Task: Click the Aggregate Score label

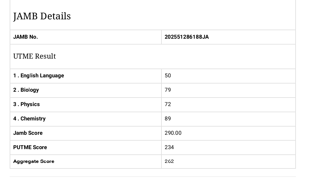Action: (34, 161)
